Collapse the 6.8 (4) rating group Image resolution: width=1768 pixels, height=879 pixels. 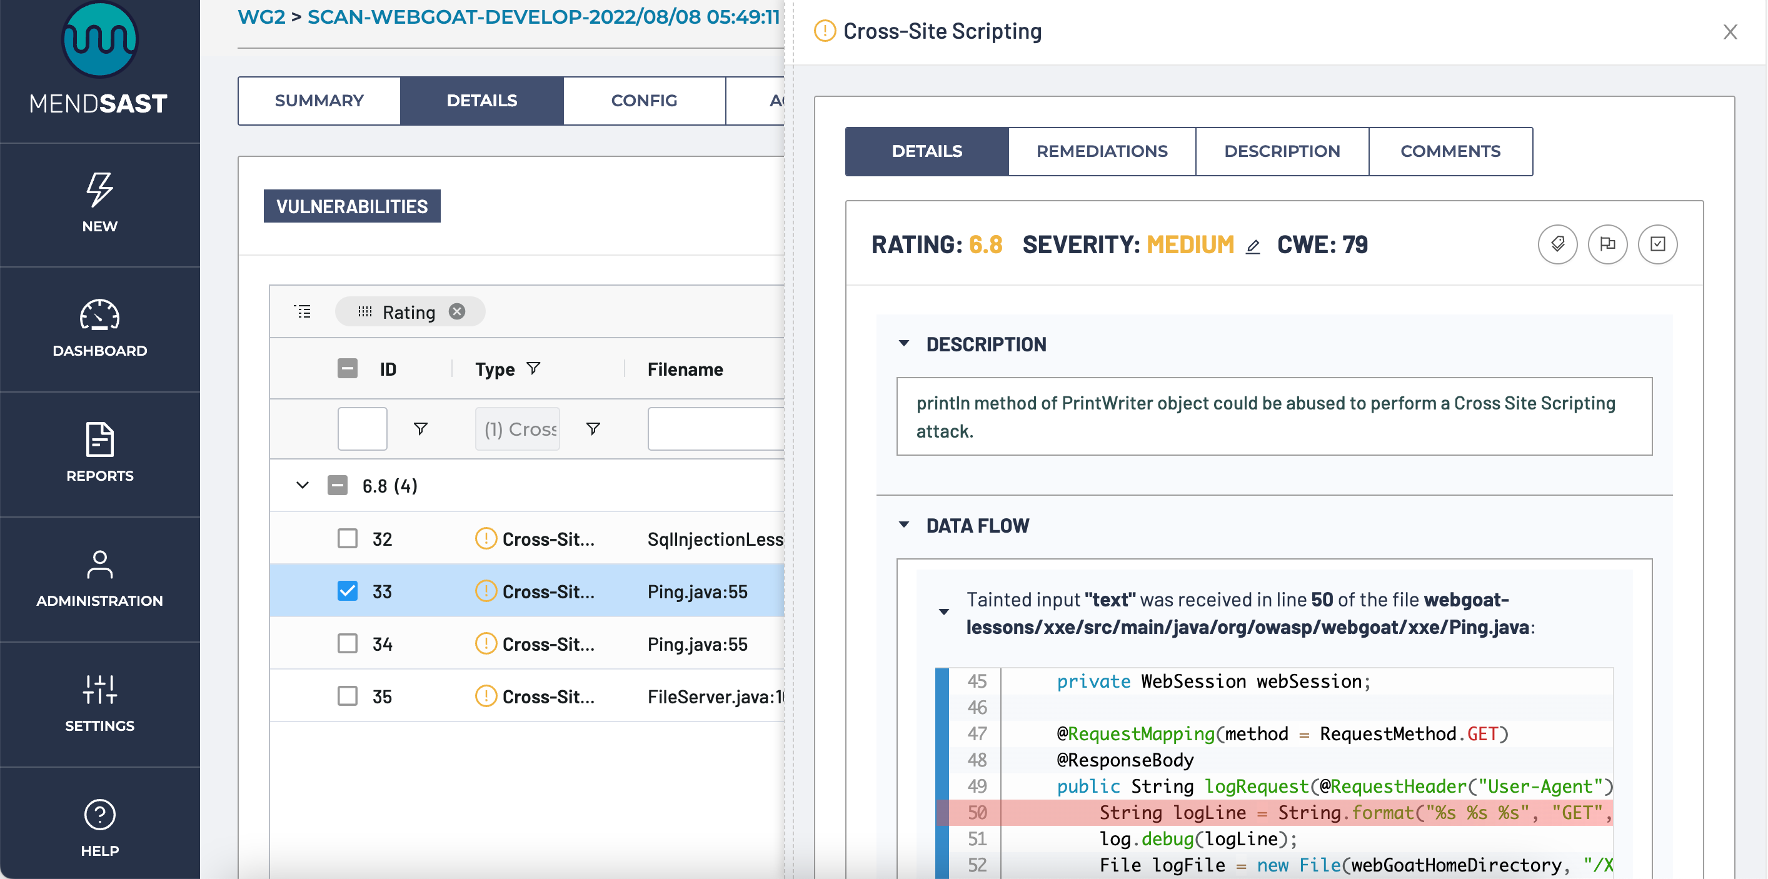pos(302,486)
